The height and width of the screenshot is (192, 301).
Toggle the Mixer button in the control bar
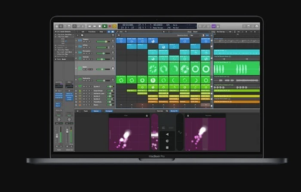tap(79, 26)
